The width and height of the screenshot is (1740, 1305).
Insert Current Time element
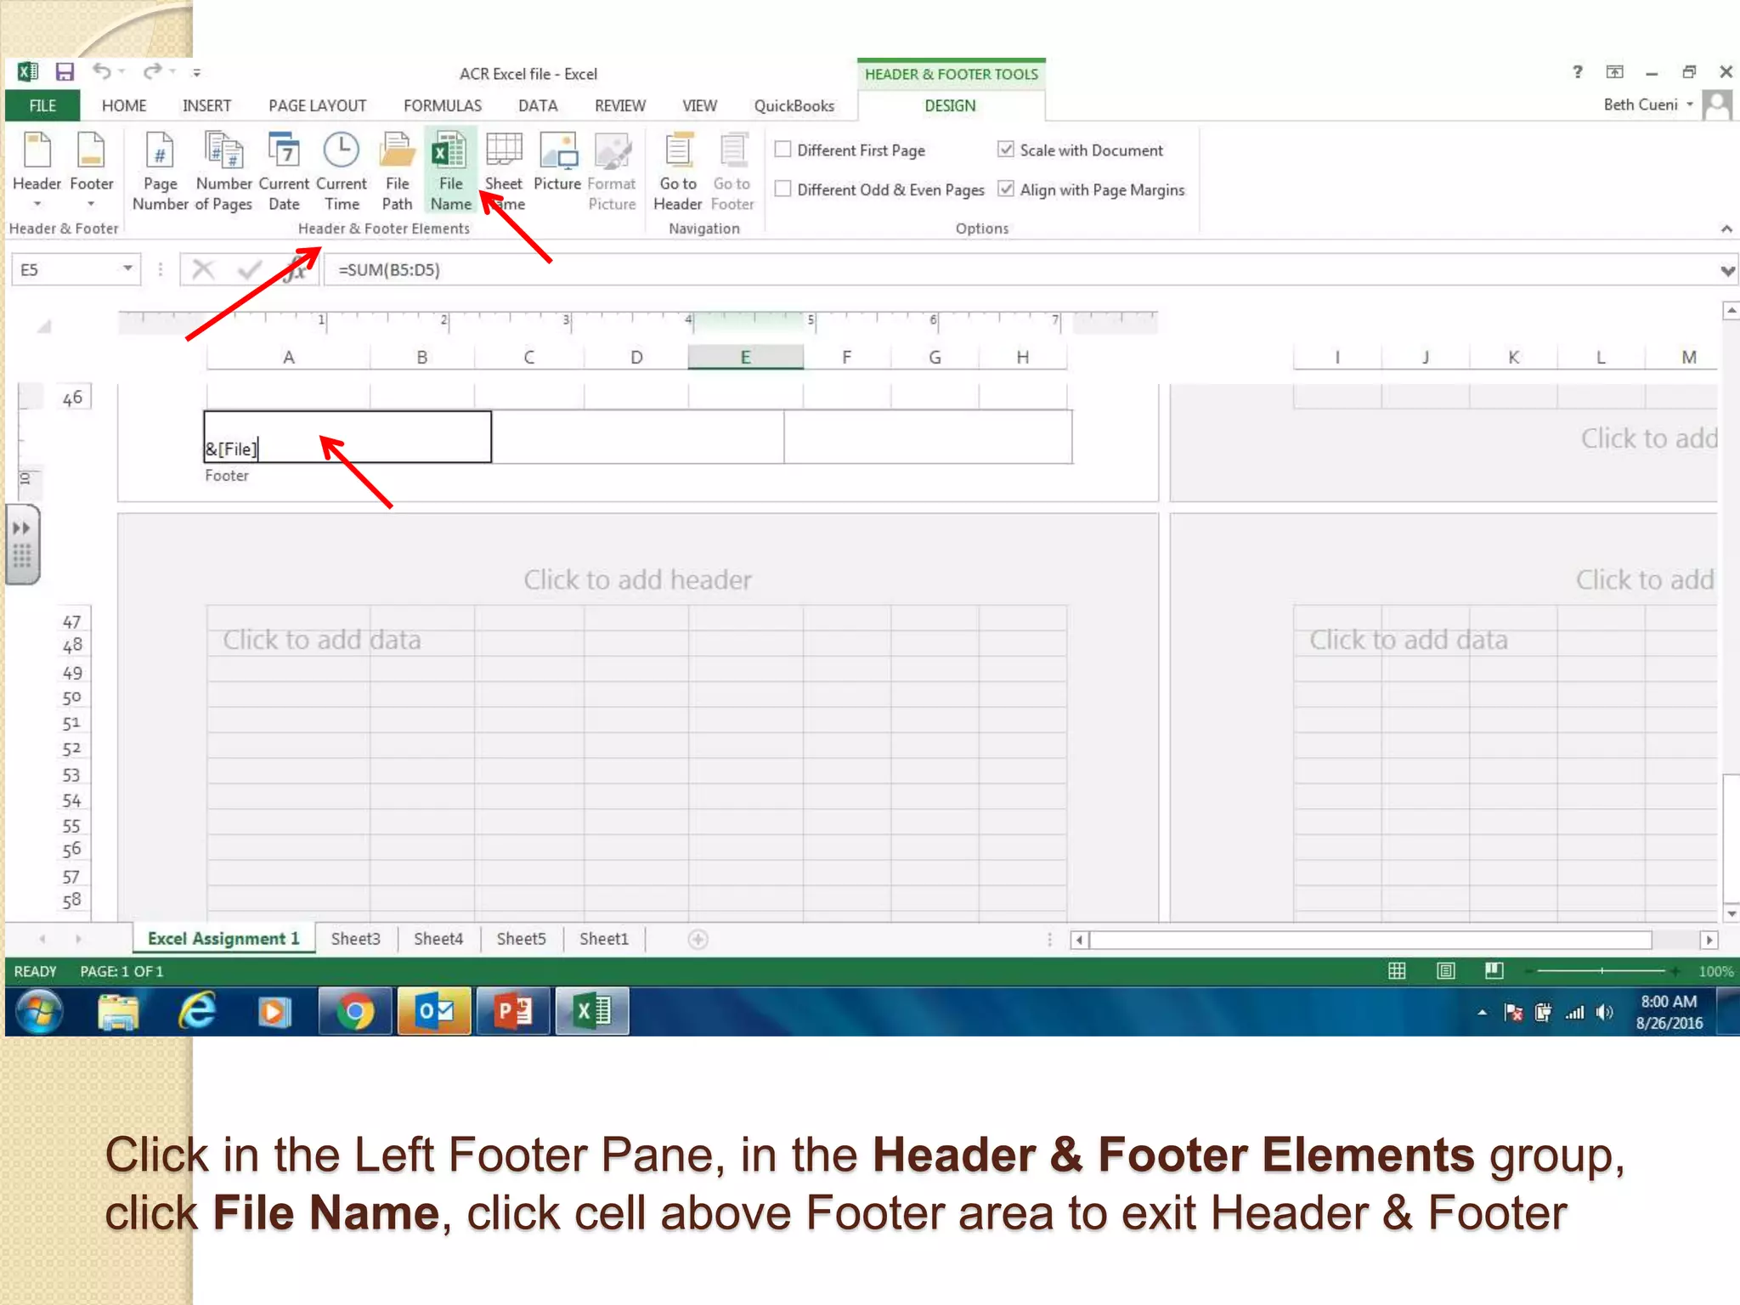342,171
